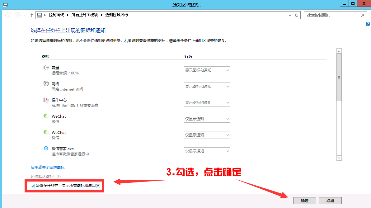This screenshot has height=208, width=371.
Task: Select 控制面板 in the breadcrumb bar
Action: [x=56, y=15]
